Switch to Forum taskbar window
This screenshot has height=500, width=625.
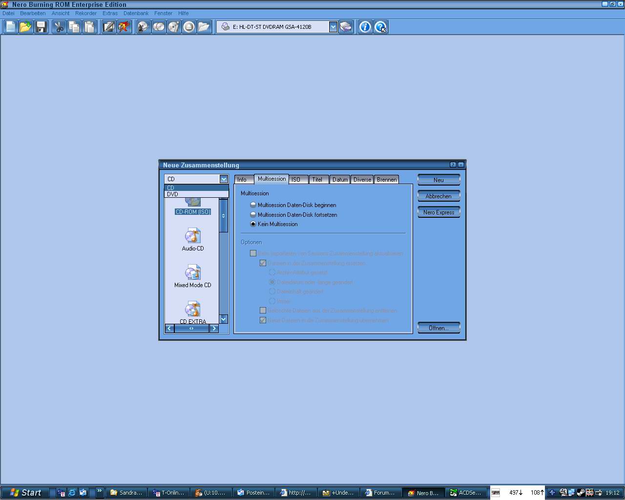click(x=381, y=493)
